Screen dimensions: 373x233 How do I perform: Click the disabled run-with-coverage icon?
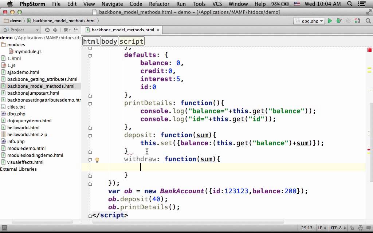click(x=348, y=21)
